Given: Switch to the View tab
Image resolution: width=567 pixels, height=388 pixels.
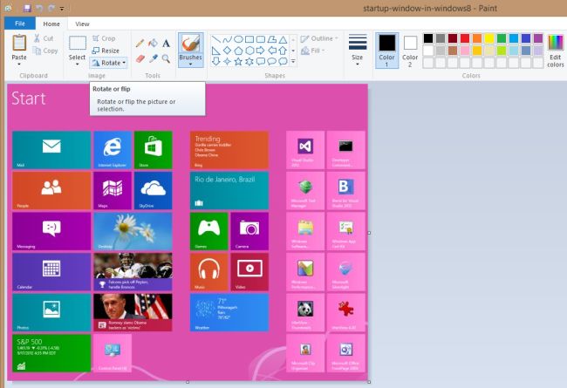Looking at the screenshot, I should (x=82, y=24).
